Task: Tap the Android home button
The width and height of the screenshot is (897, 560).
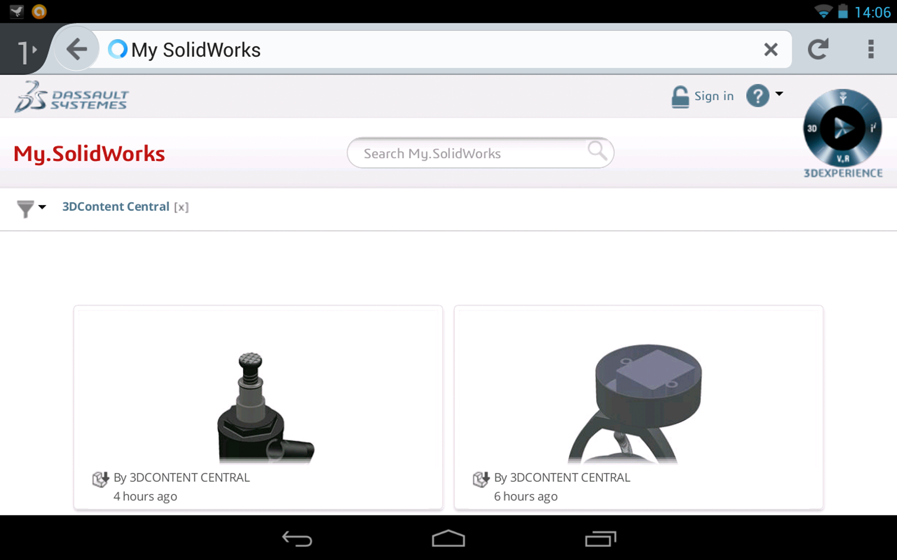Action: (x=448, y=538)
